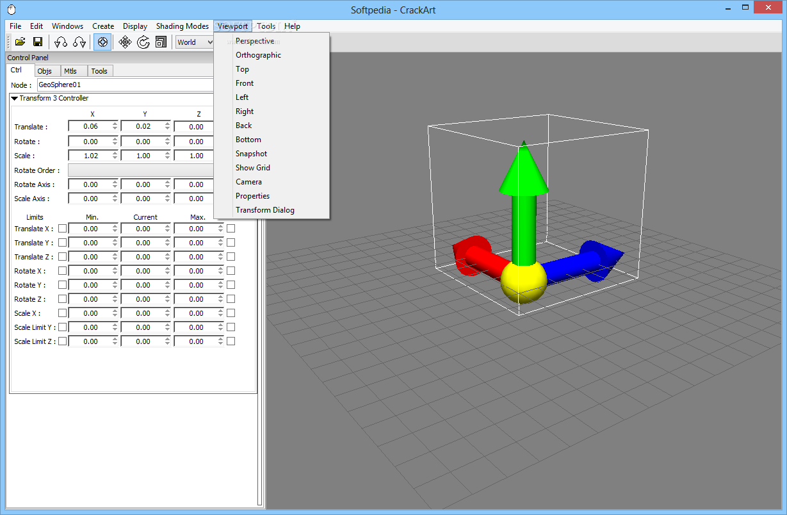The height and width of the screenshot is (515, 787).
Task: Click the Open file folder icon
Action: pyautogui.click(x=20, y=42)
